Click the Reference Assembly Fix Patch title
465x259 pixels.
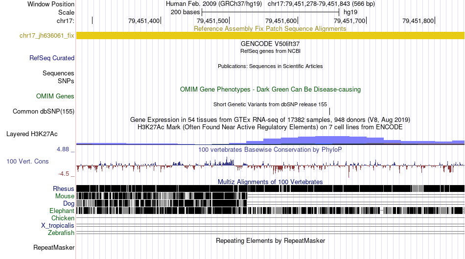click(x=270, y=28)
